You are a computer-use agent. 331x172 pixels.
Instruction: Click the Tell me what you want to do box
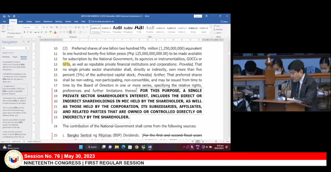coord(101,21)
